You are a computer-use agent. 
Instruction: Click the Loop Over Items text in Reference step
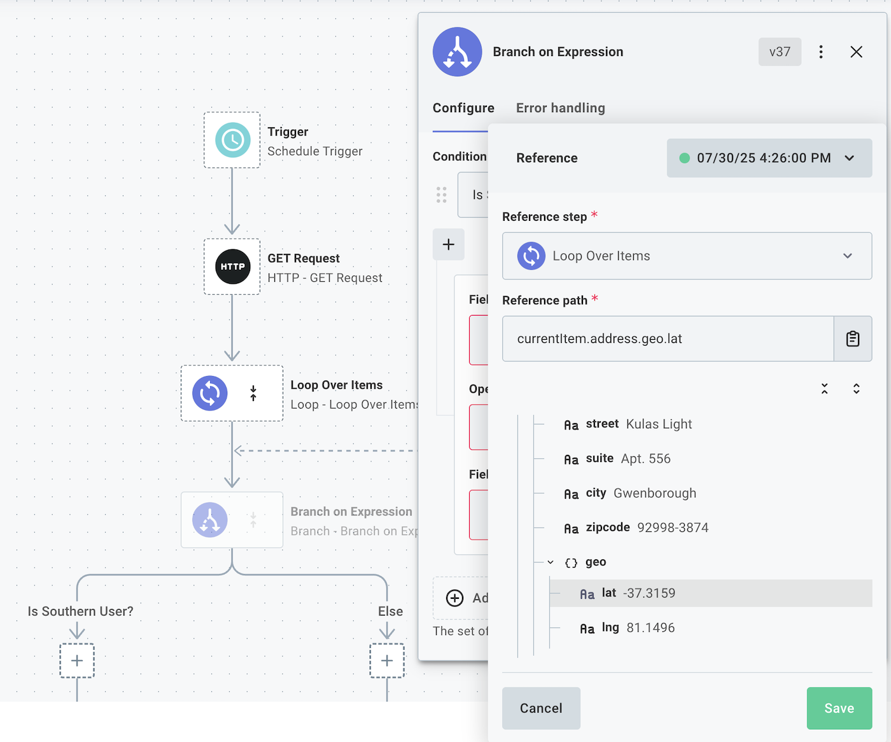click(601, 256)
